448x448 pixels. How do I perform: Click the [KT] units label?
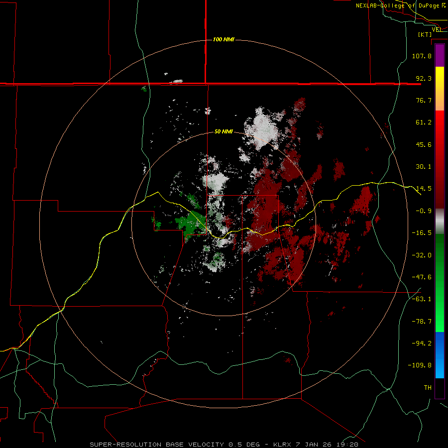[x=425, y=34]
